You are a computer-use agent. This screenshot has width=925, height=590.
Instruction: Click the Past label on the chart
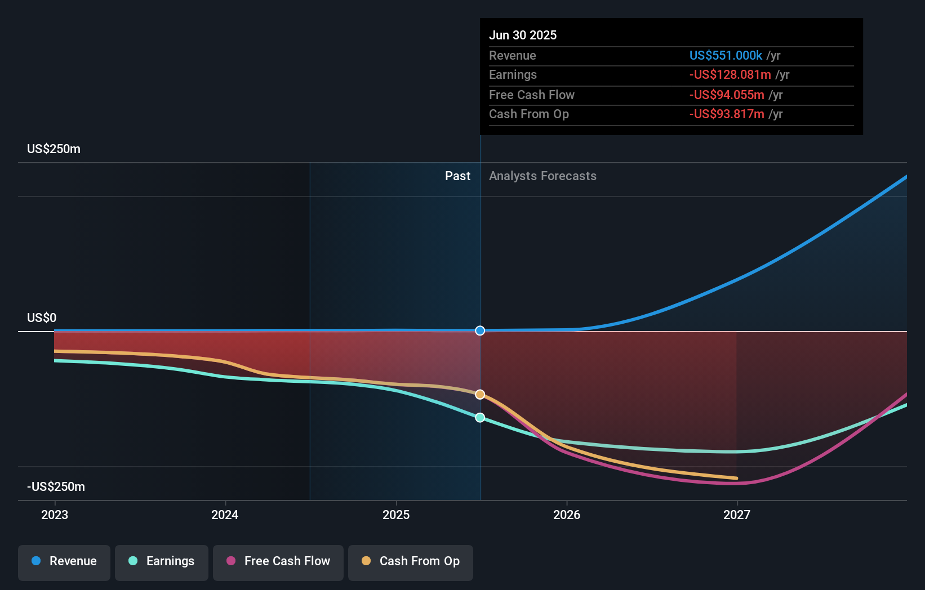pyautogui.click(x=457, y=176)
